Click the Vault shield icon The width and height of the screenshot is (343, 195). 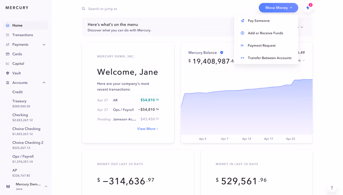coord(8,73)
